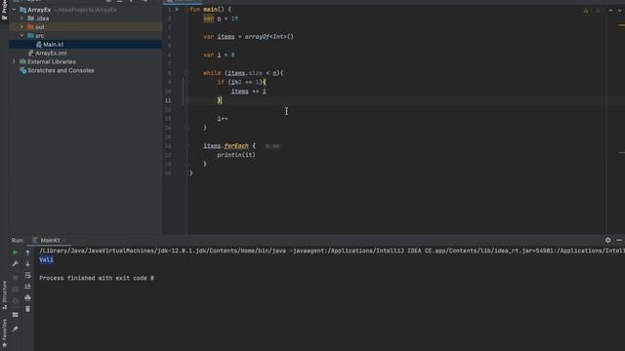The height and width of the screenshot is (351, 625).
Task: Go to next highlighted error arrow
Action: pyautogui.click(x=620, y=11)
